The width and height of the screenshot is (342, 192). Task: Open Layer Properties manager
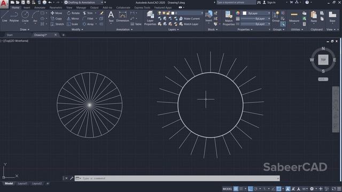pos(150,18)
